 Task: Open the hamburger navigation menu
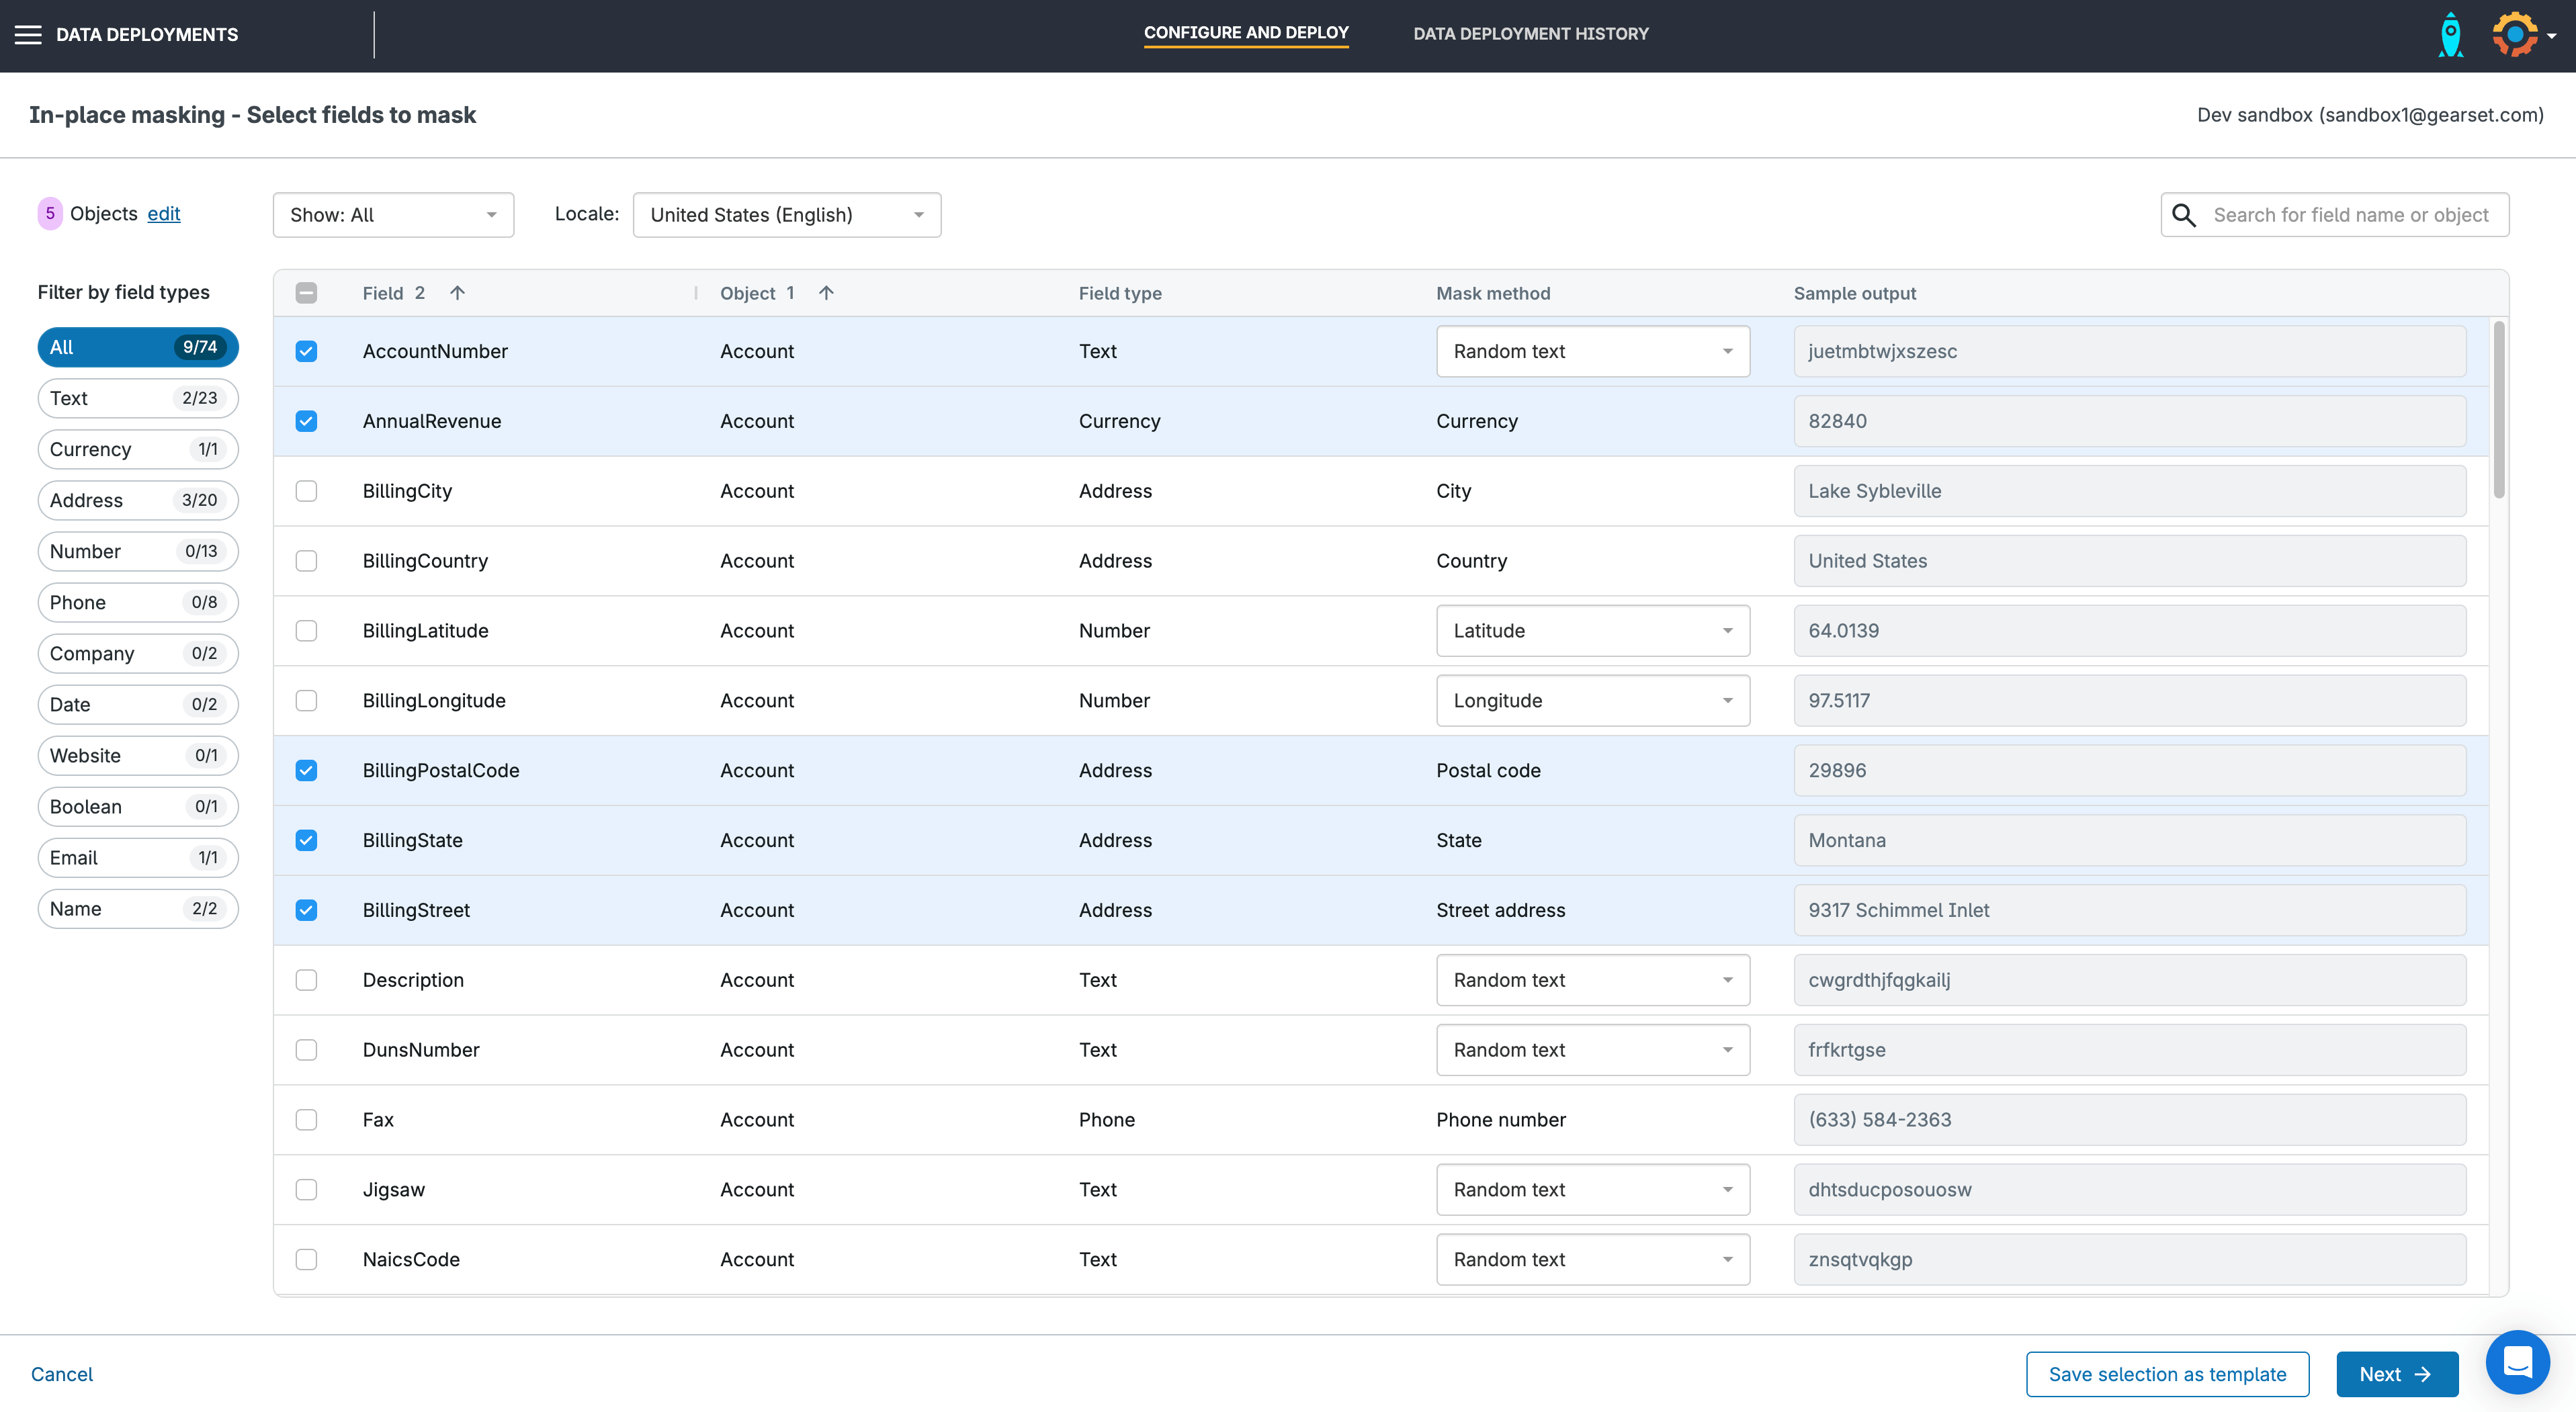coord(28,35)
